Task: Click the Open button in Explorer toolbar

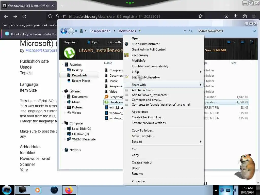Action: [x=93, y=42]
